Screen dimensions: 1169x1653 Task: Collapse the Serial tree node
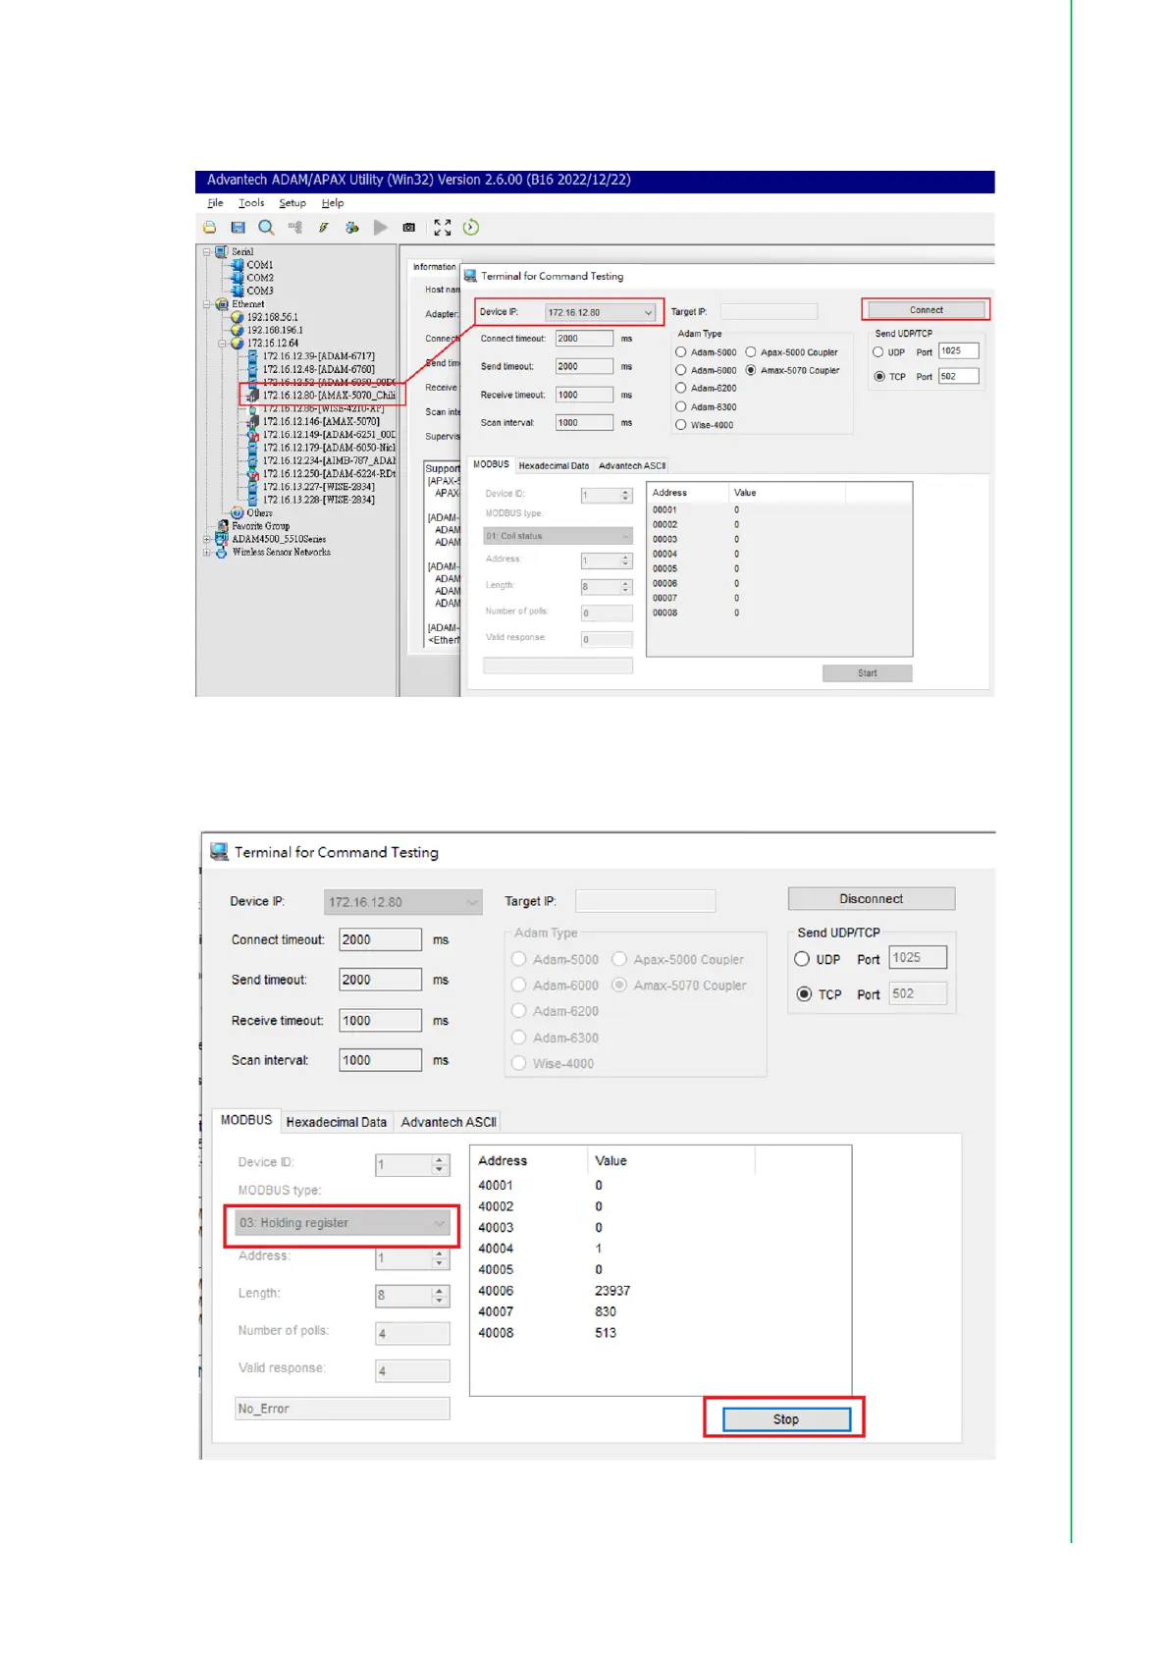(x=207, y=252)
